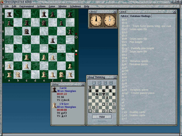
Task: Open the Actions menu
Action: [41, 6]
